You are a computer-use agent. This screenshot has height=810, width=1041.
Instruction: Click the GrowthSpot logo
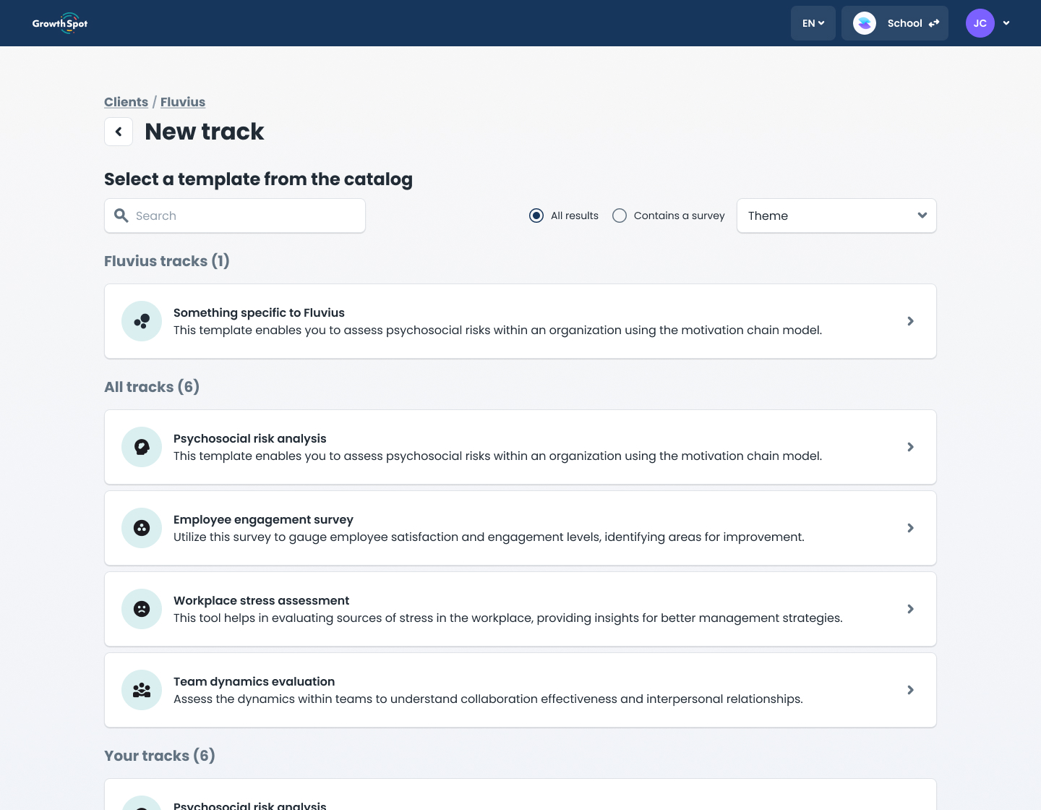pos(60,23)
